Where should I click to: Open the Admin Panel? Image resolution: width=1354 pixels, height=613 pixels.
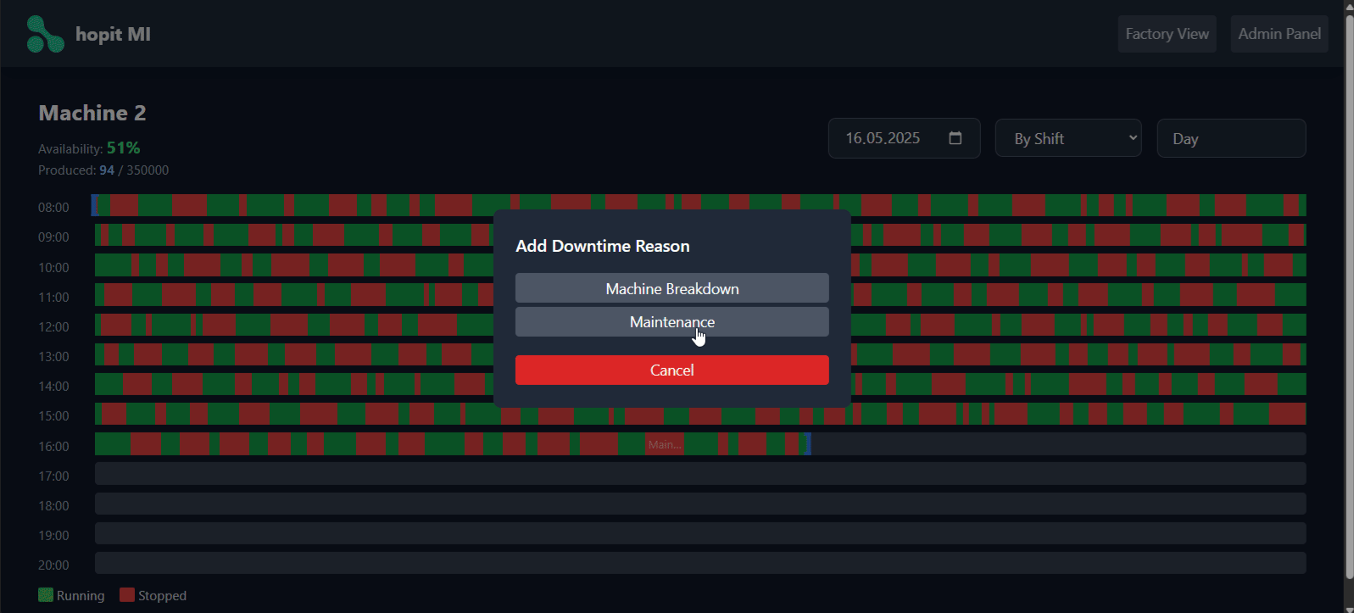click(x=1279, y=34)
